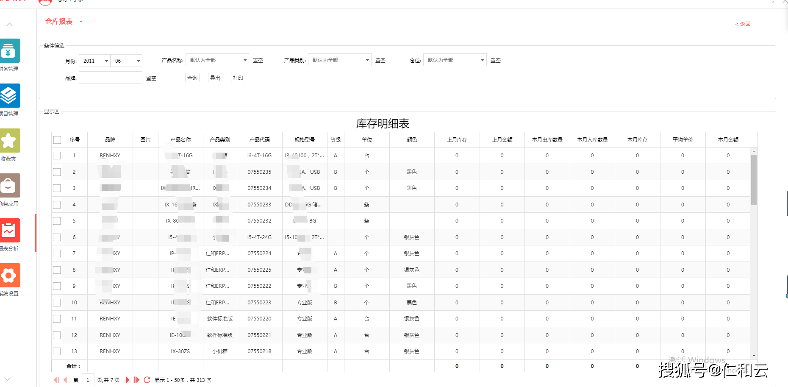Expand the 仓库报表 title dropdown arrow
The height and width of the screenshot is (387, 788).
(x=81, y=22)
